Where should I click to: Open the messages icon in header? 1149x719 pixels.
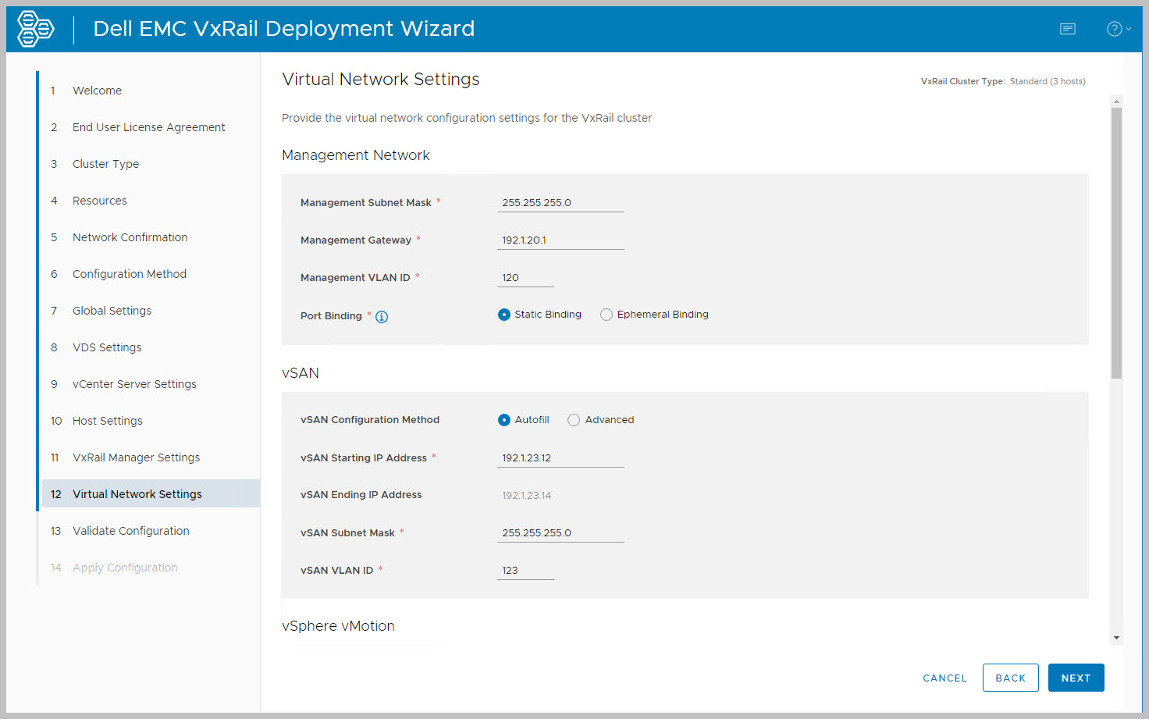coord(1067,29)
